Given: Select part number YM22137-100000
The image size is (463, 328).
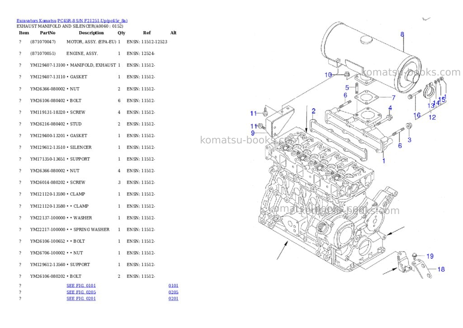Looking at the screenshot, I should click(47, 218).
